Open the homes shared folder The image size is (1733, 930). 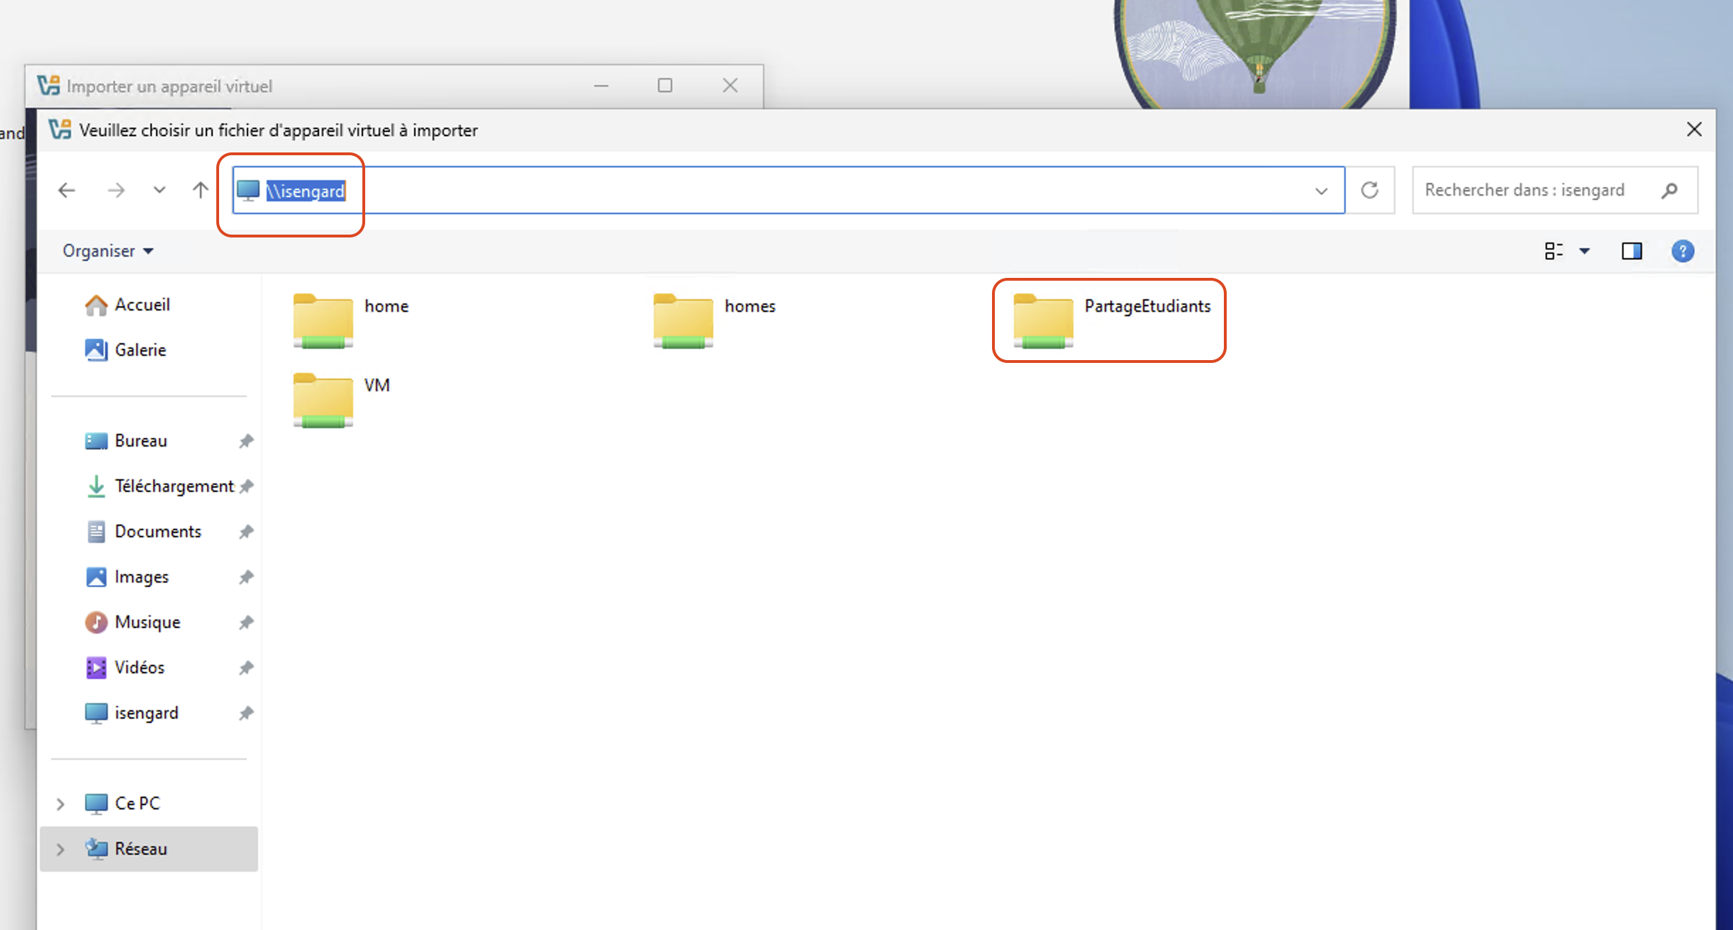(683, 320)
